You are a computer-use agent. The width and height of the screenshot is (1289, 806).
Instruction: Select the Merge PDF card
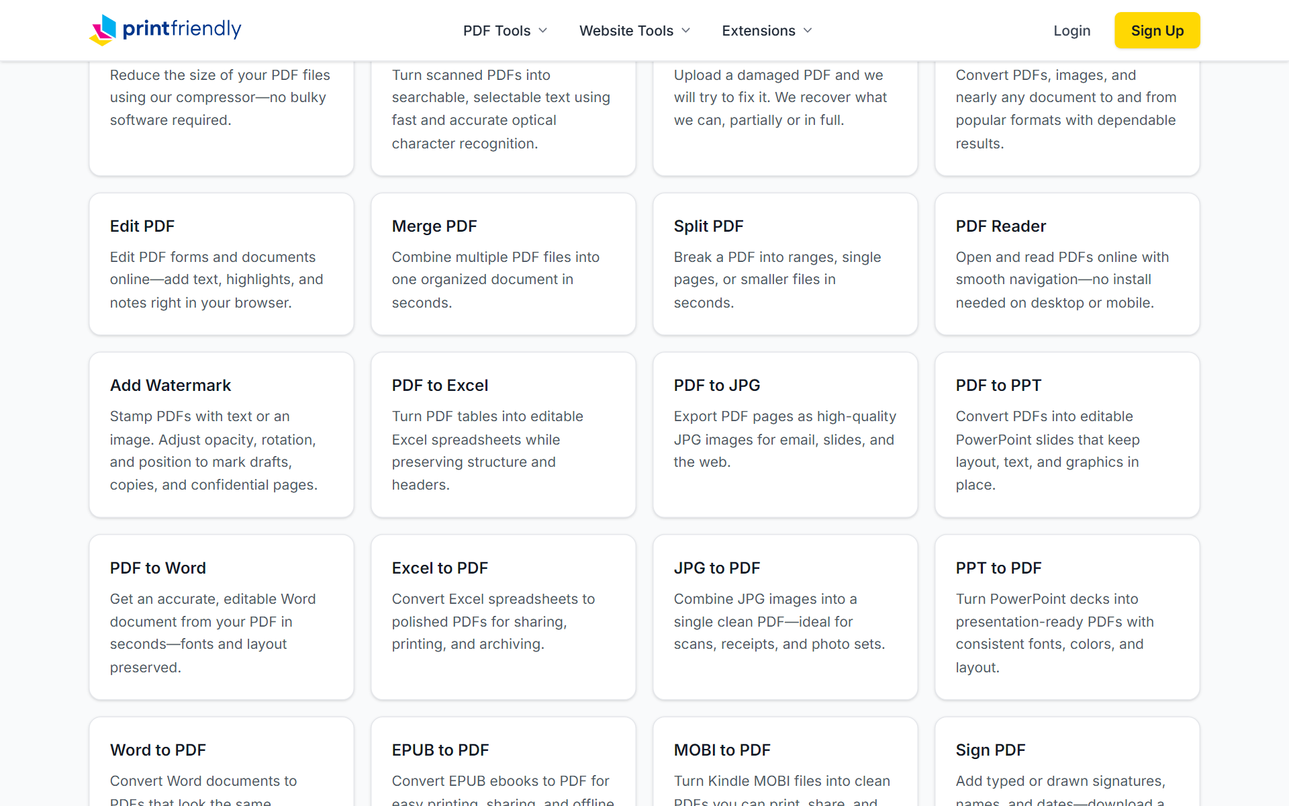pos(504,264)
